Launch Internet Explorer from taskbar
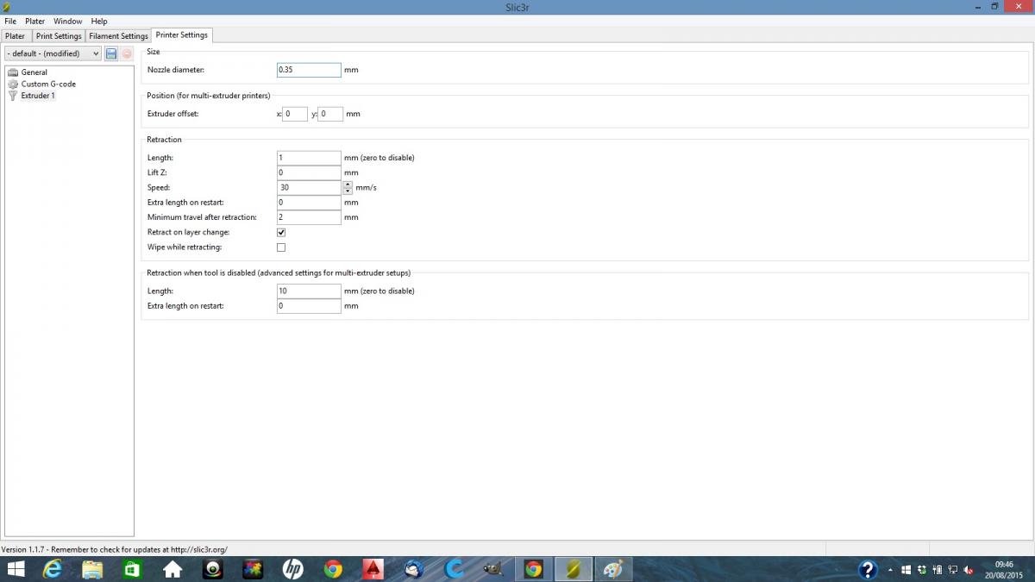This screenshot has width=1035, height=582. coord(53,569)
